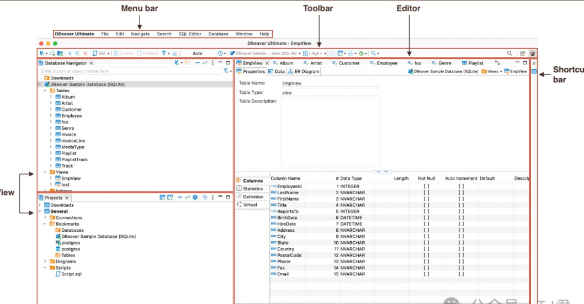Click link with editor icon in Projects panel
This screenshot has width=584, height=304.
click(187, 197)
